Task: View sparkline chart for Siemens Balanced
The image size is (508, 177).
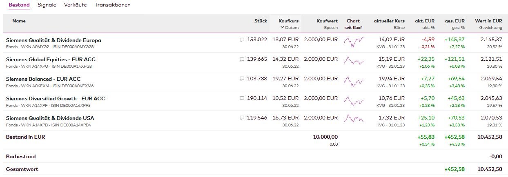Action: click(x=353, y=80)
